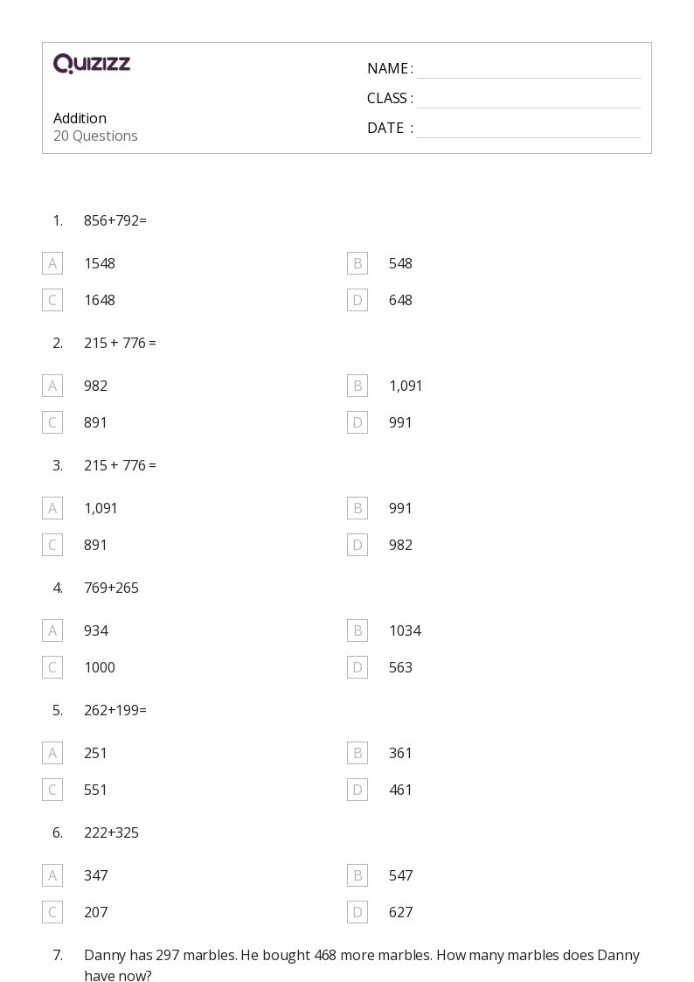The height and width of the screenshot is (982, 694).
Task: Select answer D 461 for question 5
Action: point(357,790)
